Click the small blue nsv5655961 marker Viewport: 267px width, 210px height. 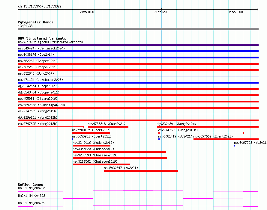click(x=73, y=139)
